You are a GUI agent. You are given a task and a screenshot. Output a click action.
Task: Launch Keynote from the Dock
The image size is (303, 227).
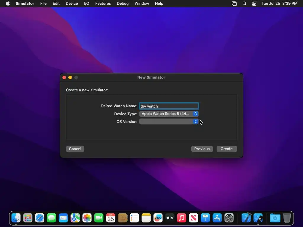tap(205, 218)
